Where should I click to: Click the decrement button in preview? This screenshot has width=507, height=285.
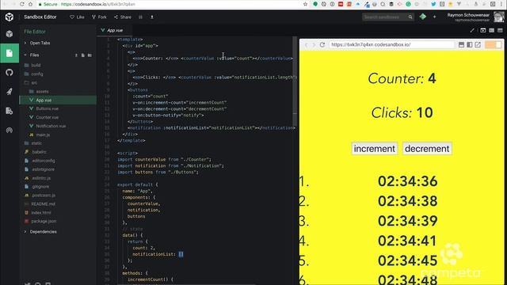click(x=427, y=149)
